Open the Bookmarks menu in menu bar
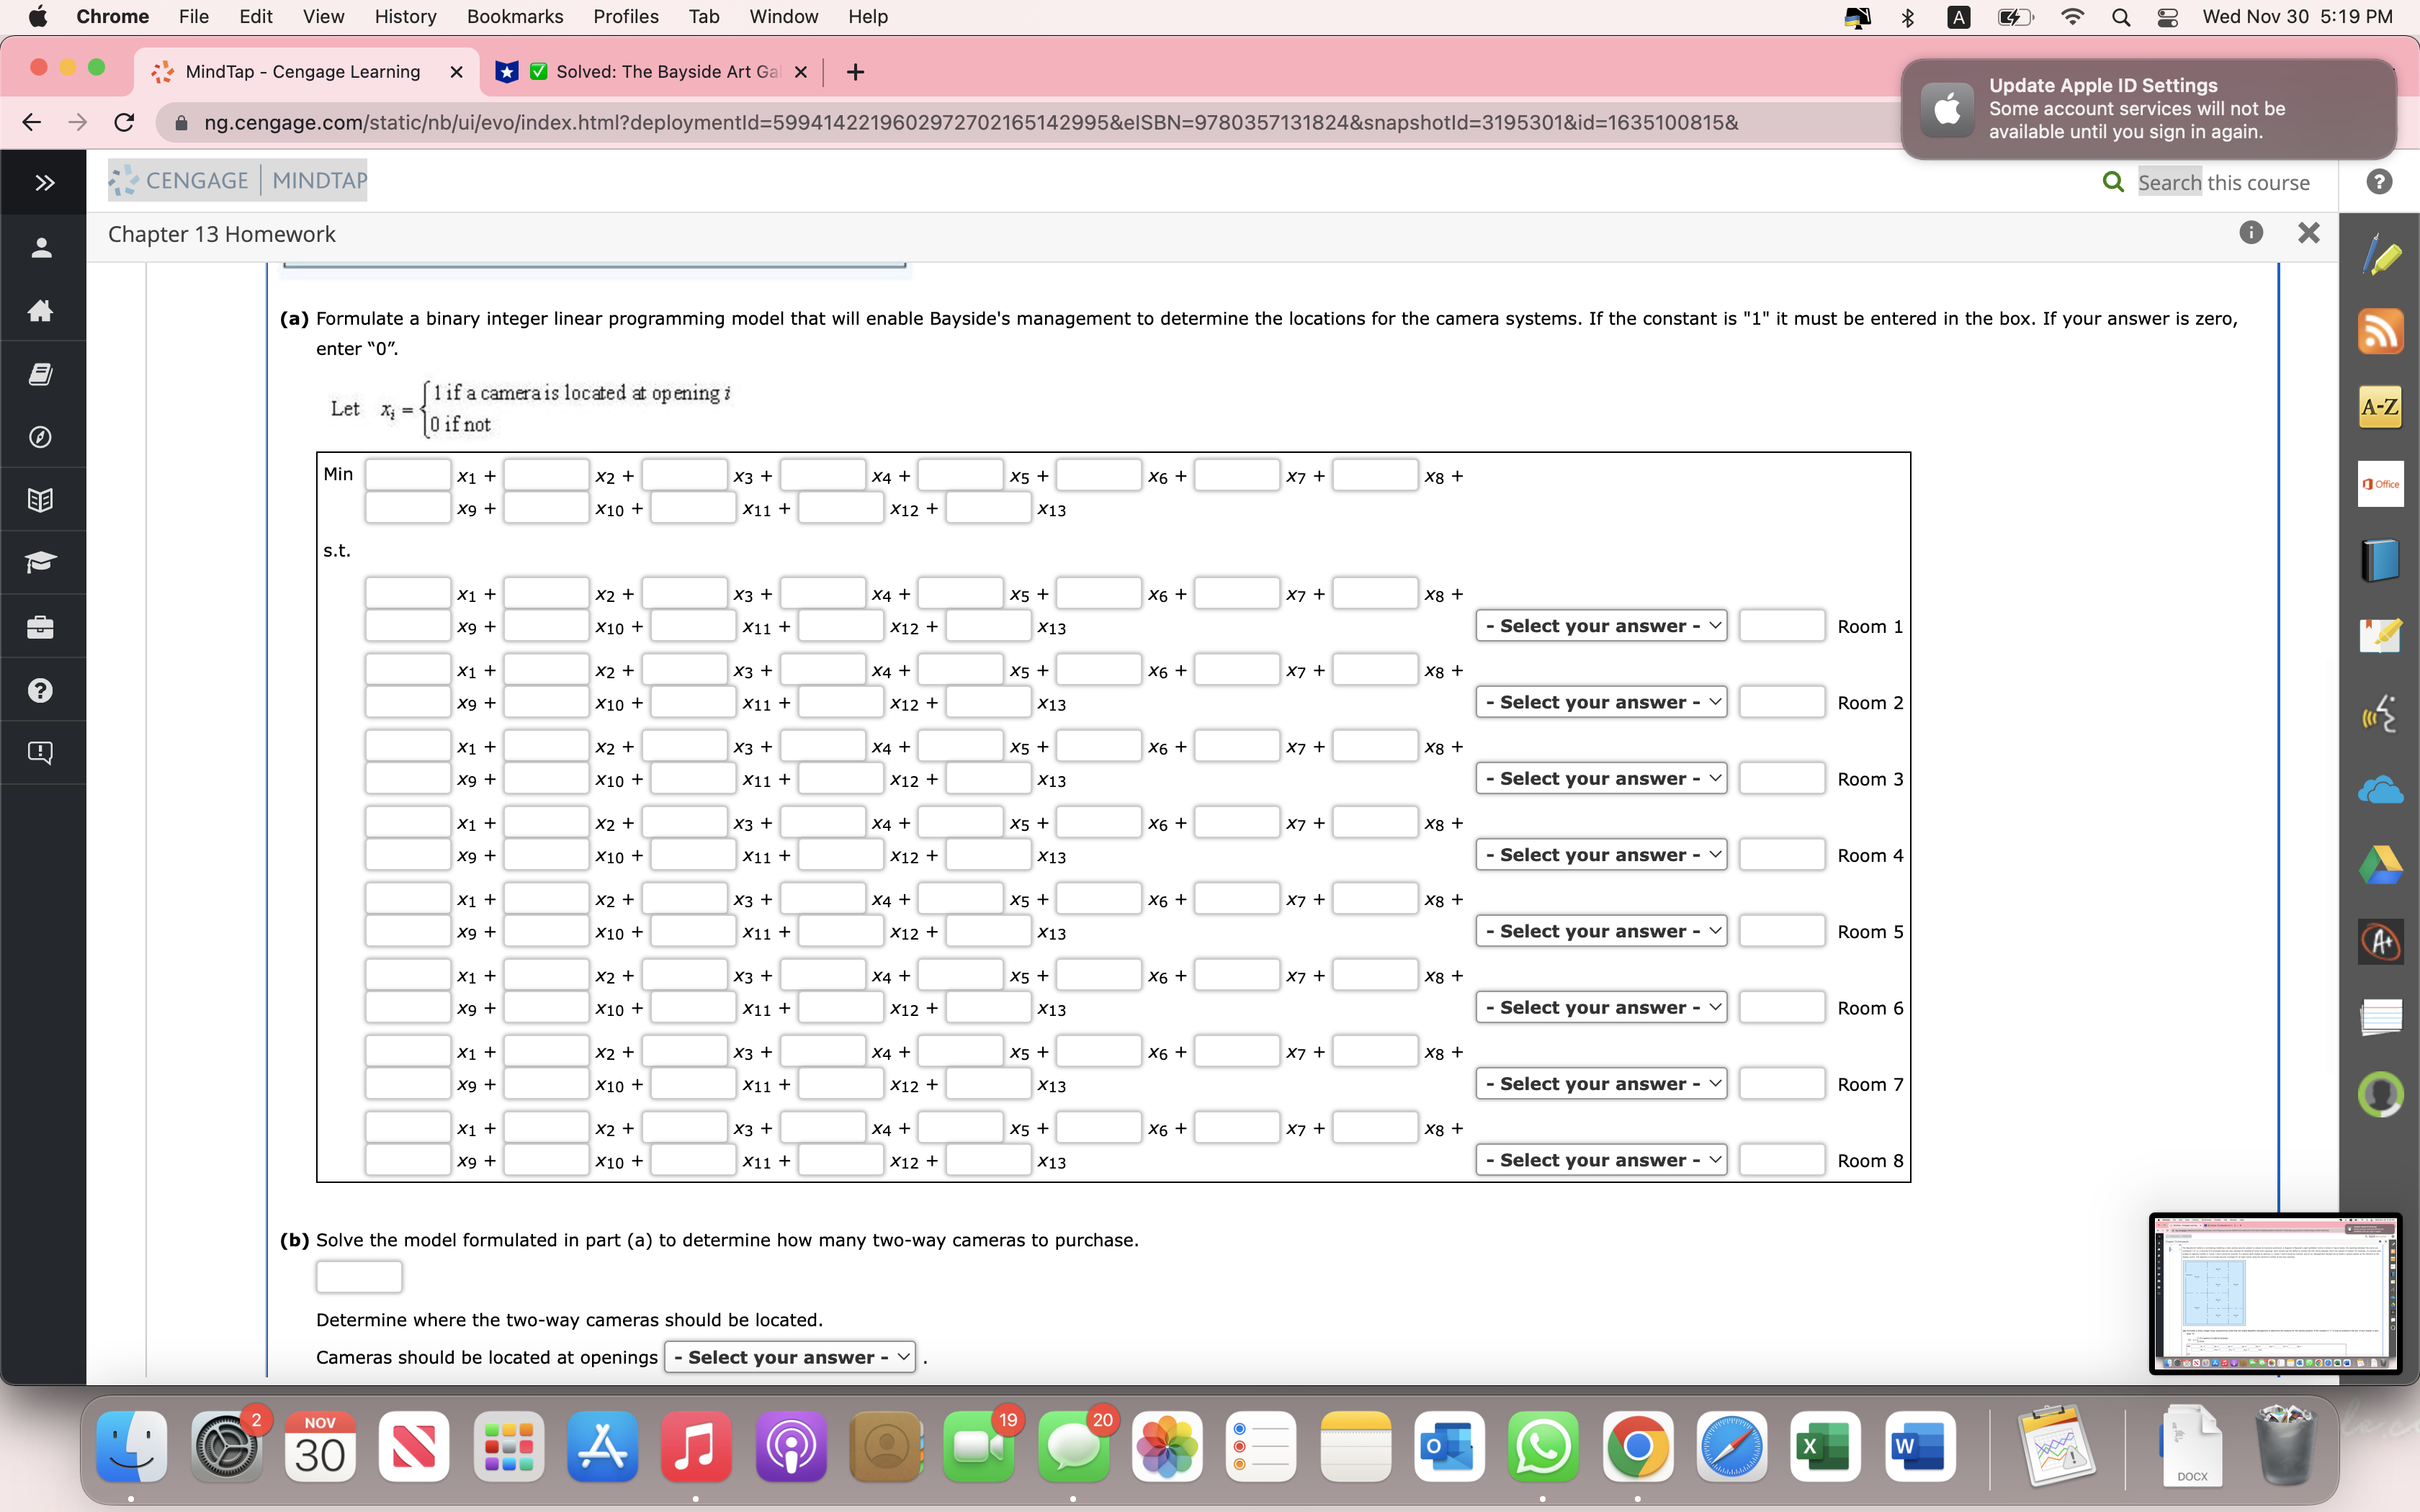 point(514,17)
